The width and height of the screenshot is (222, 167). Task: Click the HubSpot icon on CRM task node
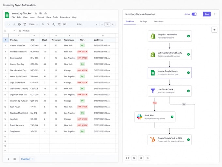point(153,139)
